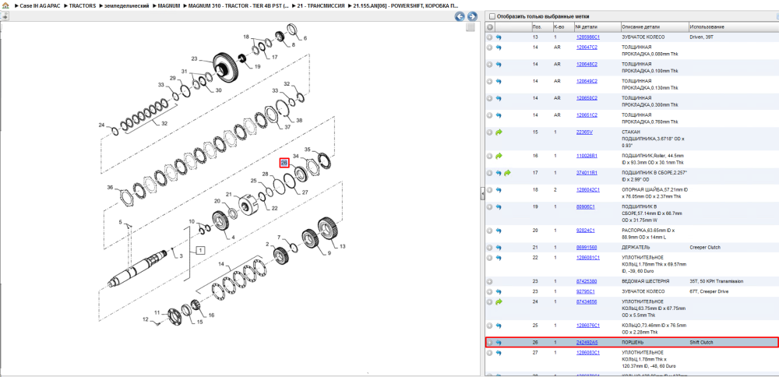Click callout number 38 on the diagram

299,120
